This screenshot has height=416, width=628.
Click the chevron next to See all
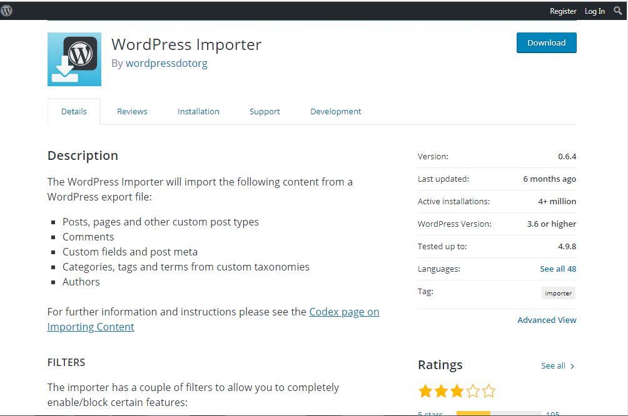572,366
